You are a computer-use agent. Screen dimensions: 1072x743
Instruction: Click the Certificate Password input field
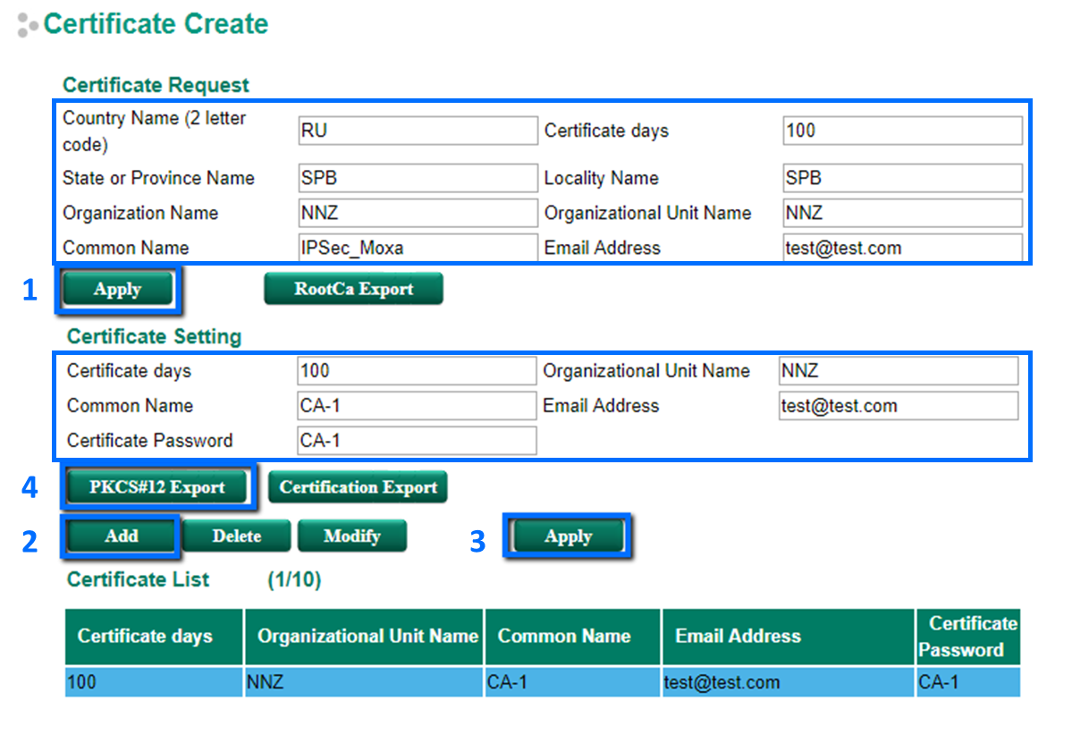[x=417, y=441]
